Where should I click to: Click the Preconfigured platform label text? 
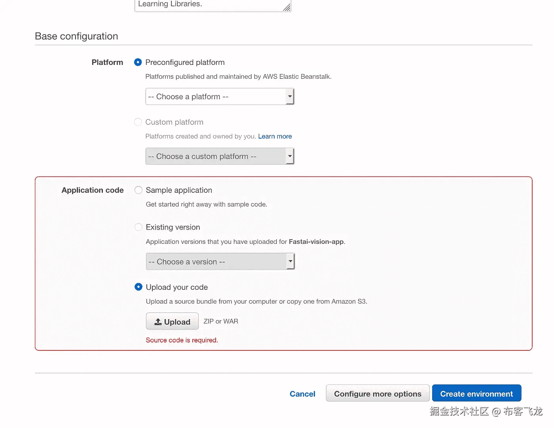[x=185, y=62]
